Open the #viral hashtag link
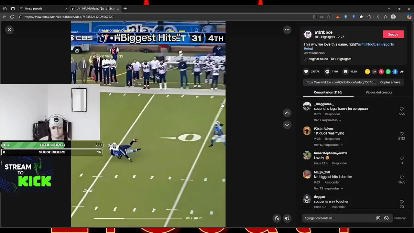This screenshot has width=414, height=233. pyautogui.click(x=308, y=49)
